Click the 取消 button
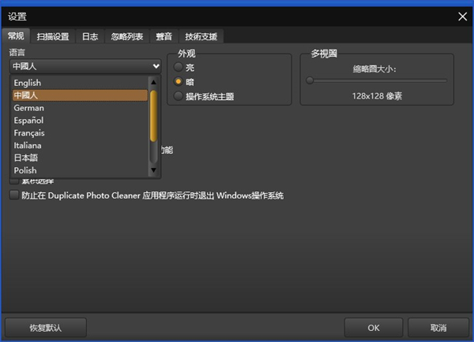Viewport: 474px width, 342px height. 438,327
